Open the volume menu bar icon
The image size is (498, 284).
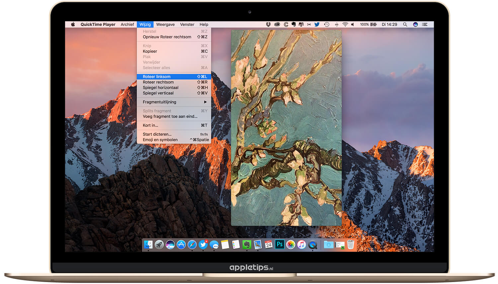click(353, 24)
